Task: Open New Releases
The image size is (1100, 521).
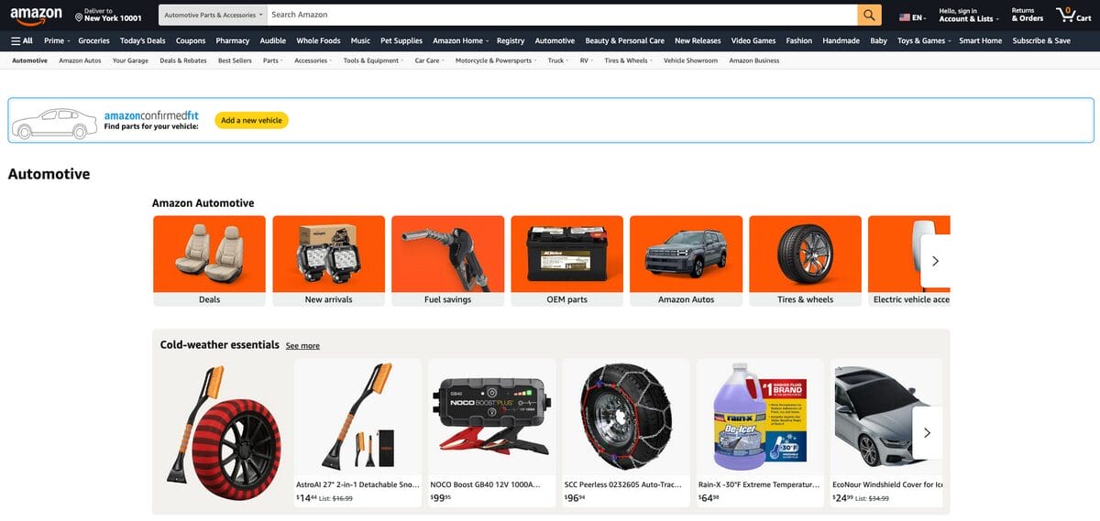Action: [x=698, y=40]
